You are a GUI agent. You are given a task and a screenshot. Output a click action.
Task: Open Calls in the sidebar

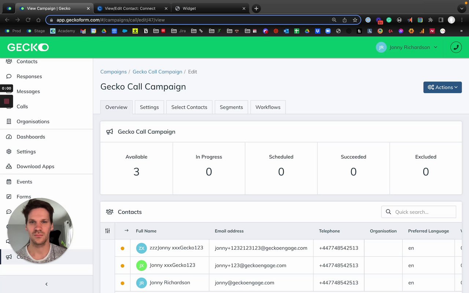22,106
